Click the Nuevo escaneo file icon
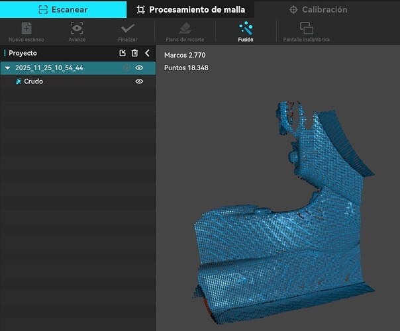 click(x=26, y=28)
